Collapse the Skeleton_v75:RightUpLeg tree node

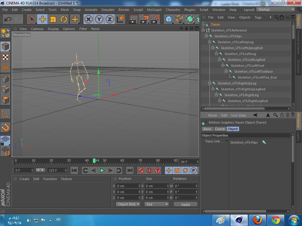coord(210,83)
